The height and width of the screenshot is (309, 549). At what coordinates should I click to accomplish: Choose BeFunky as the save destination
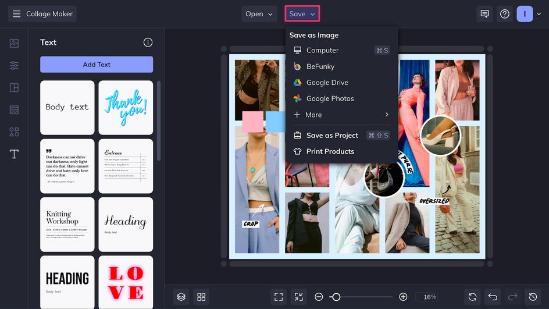point(341,66)
